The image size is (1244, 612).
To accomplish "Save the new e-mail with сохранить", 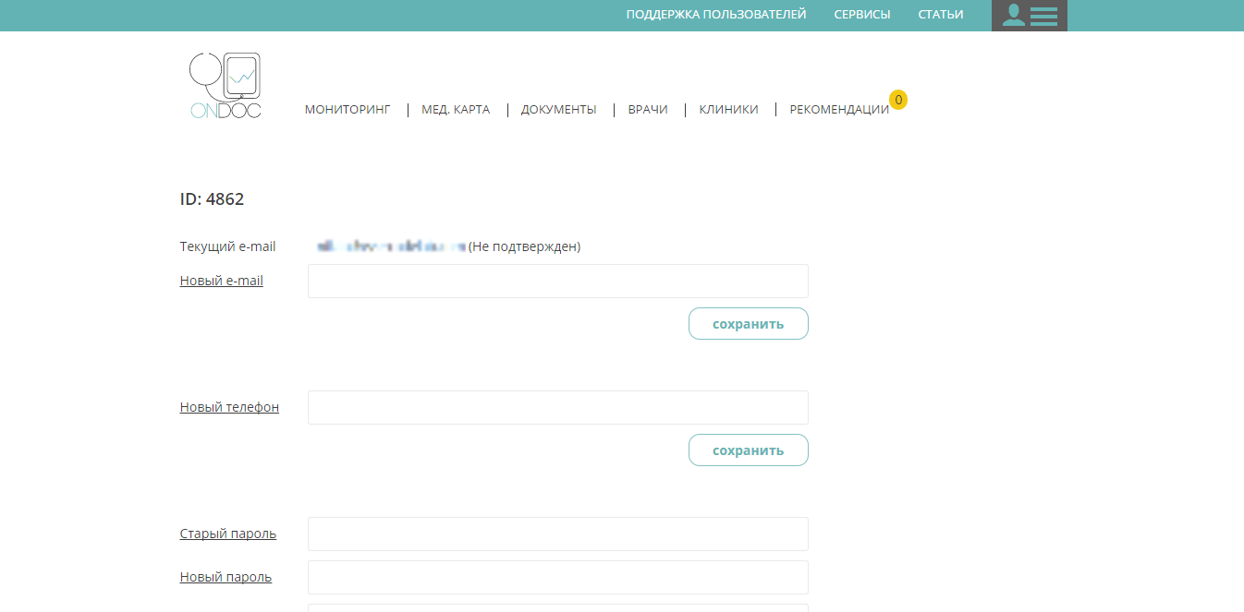I will coord(748,324).
